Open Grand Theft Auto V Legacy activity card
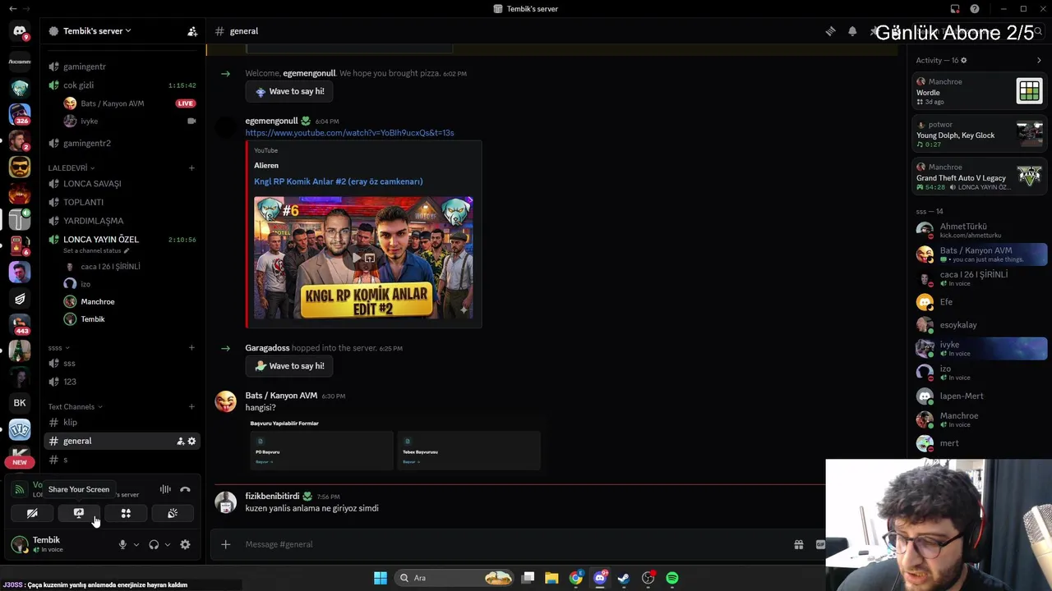This screenshot has width=1052, height=591. (x=980, y=176)
